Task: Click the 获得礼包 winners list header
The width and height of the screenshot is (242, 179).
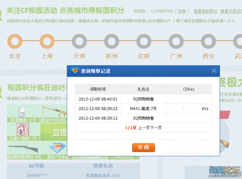Action: [x=103, y=166]
